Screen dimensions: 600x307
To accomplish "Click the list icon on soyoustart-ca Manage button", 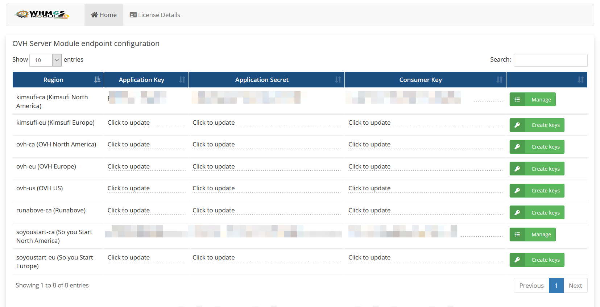I will click(517, 235).
